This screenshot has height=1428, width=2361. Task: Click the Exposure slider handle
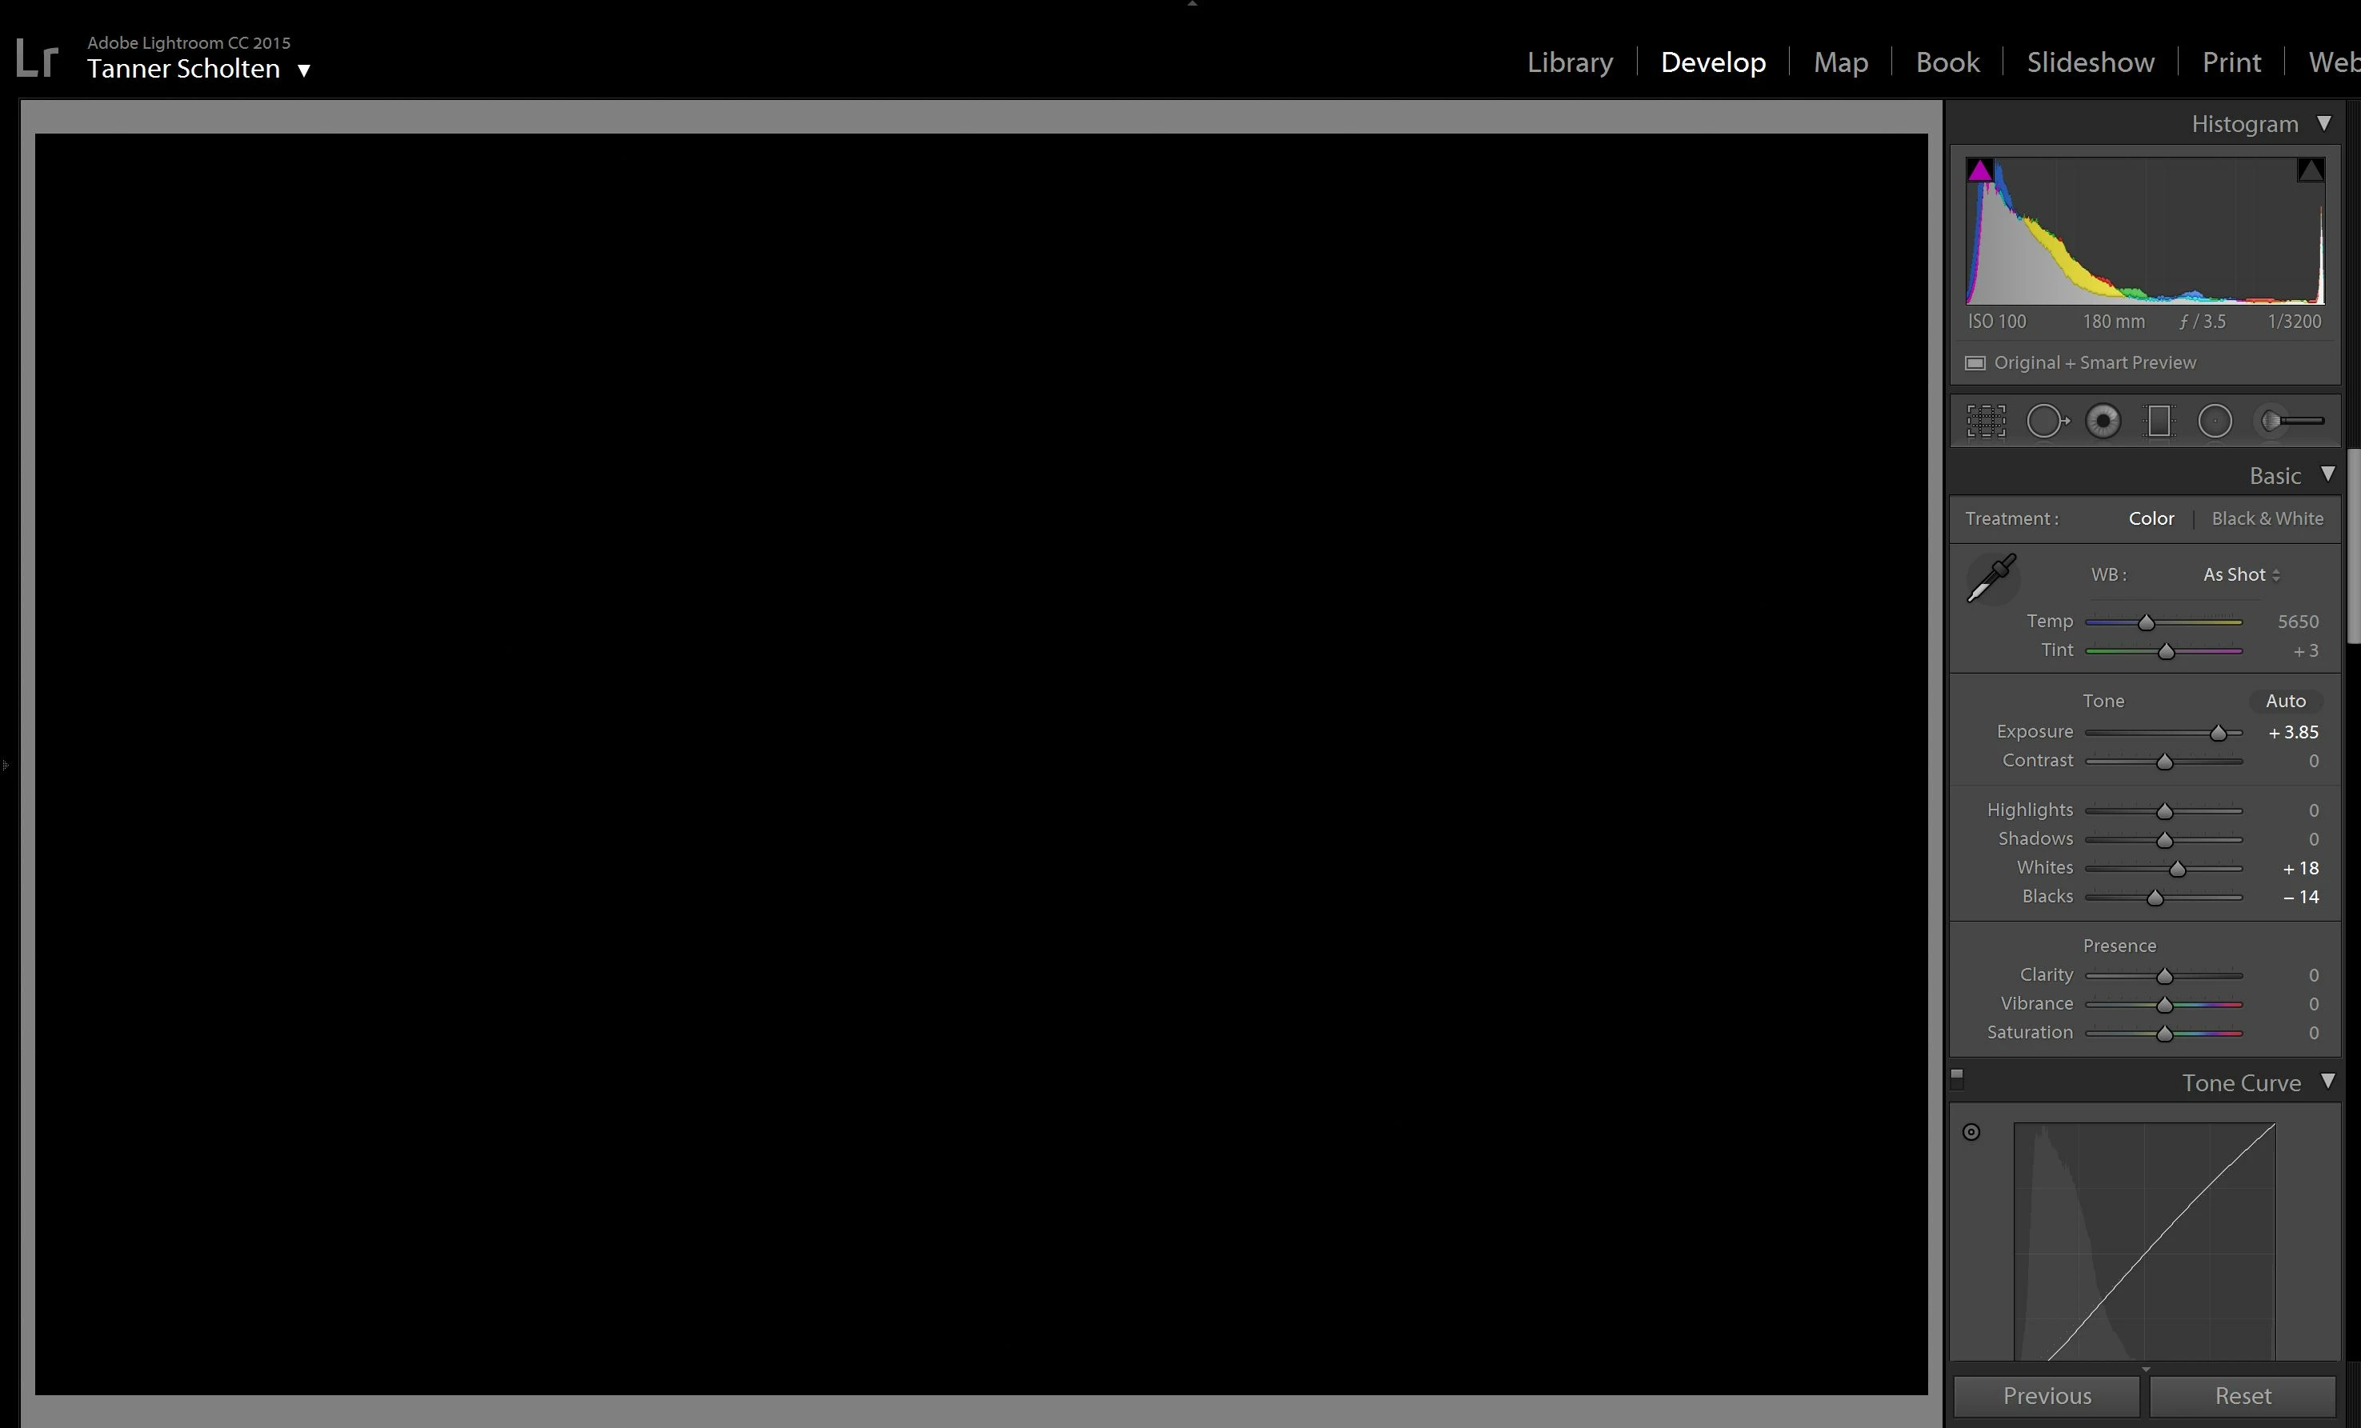(2217, 733)
